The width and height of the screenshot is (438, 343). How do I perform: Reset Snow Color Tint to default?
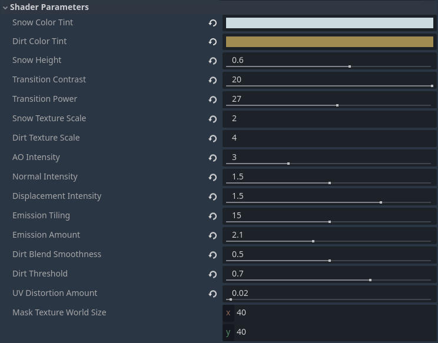tap(213, 23)
